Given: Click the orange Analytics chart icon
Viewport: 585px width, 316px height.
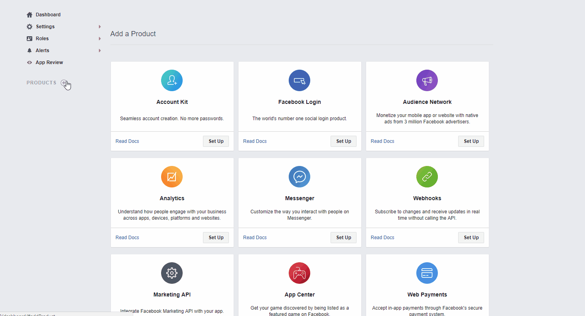Looking at the screenshot, I should coord(172,177).
